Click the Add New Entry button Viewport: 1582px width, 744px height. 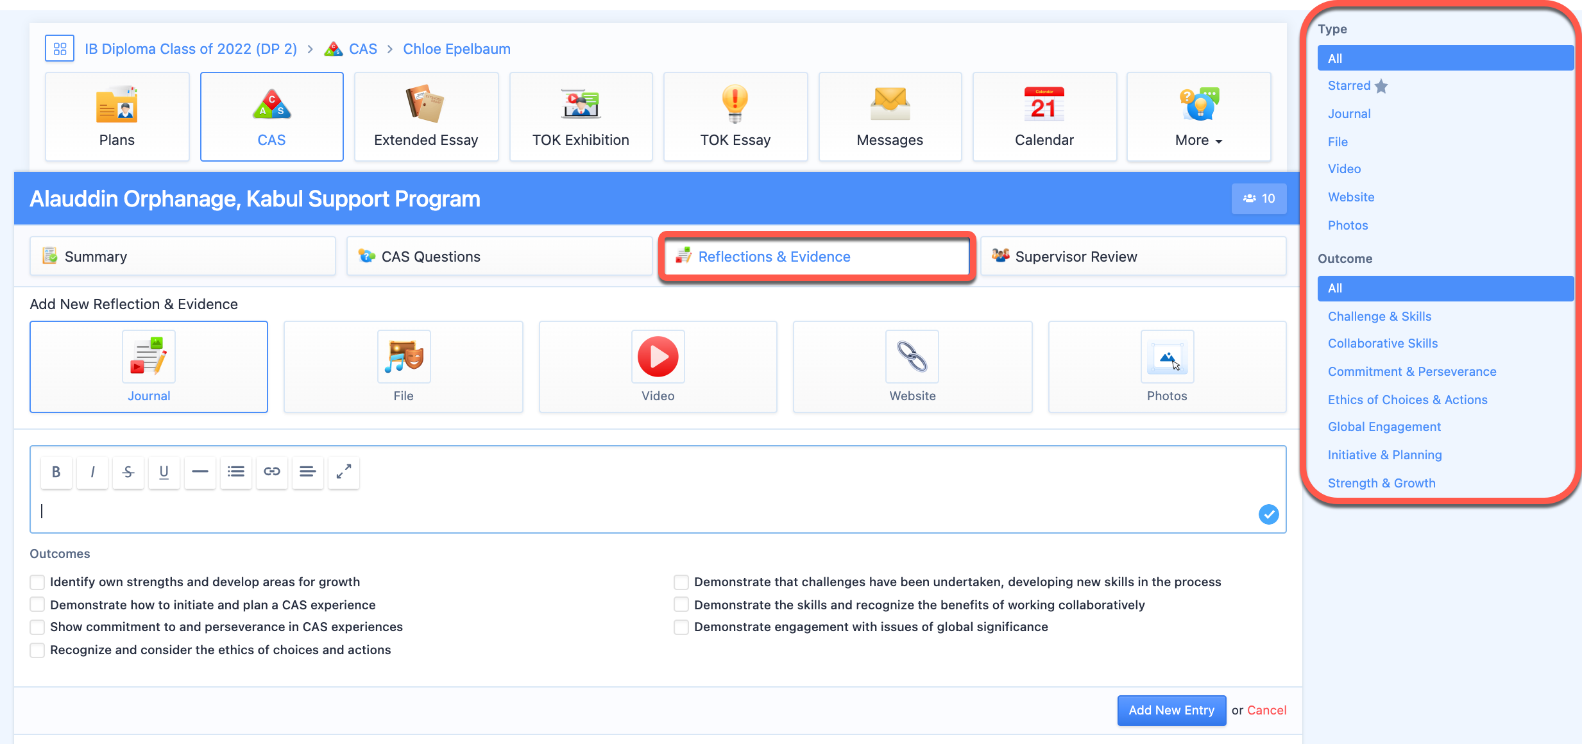(1171, 711)
